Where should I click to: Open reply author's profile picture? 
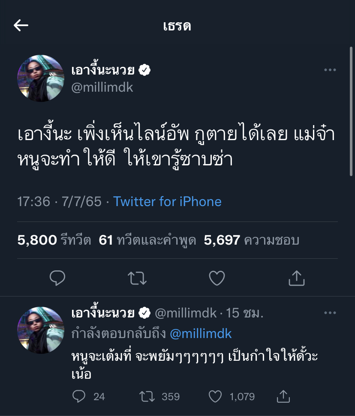(x=41, y=330)
